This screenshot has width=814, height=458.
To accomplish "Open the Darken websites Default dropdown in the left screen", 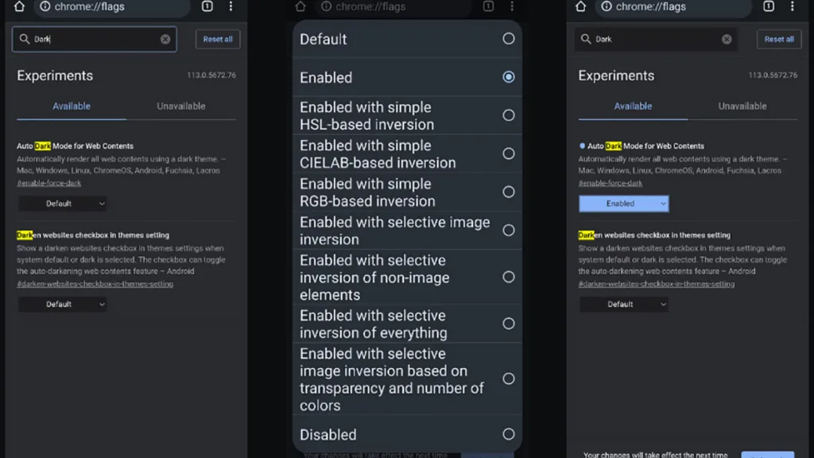I will click(62, 305).
